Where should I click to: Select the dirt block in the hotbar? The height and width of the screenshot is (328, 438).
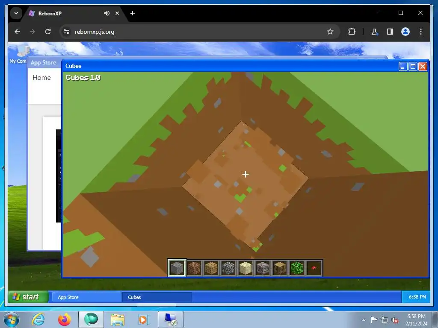click(x=194, y=268)
